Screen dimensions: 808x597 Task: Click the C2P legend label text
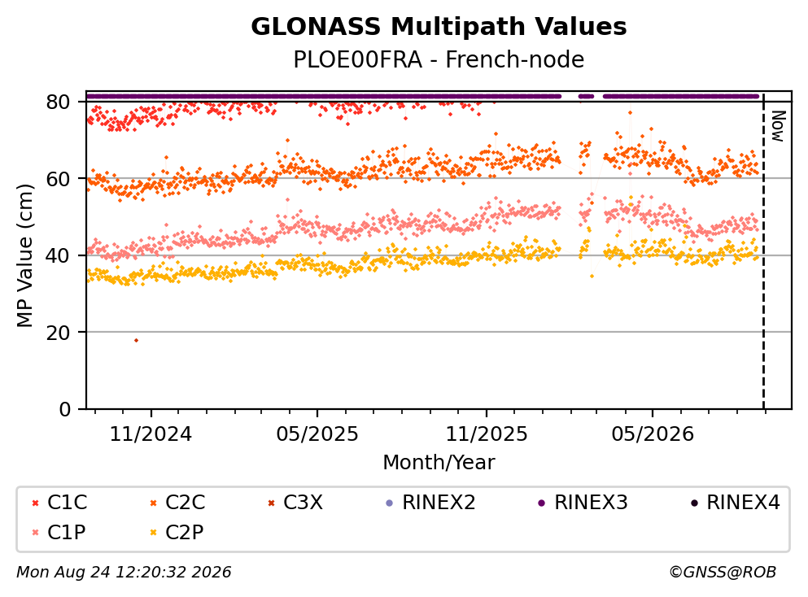(x=185, y=532)
